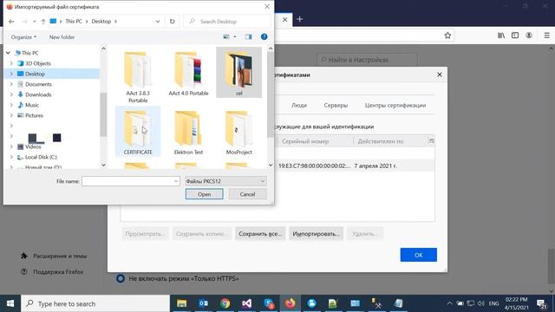Open Расширения и темы in Firefox sidebar
555x312 pixels.
[x=54, y=256]
